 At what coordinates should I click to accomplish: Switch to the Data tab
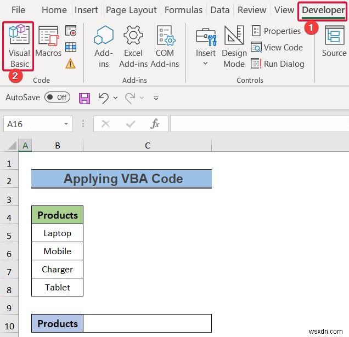pyautogui.click(x=219, y=10)
